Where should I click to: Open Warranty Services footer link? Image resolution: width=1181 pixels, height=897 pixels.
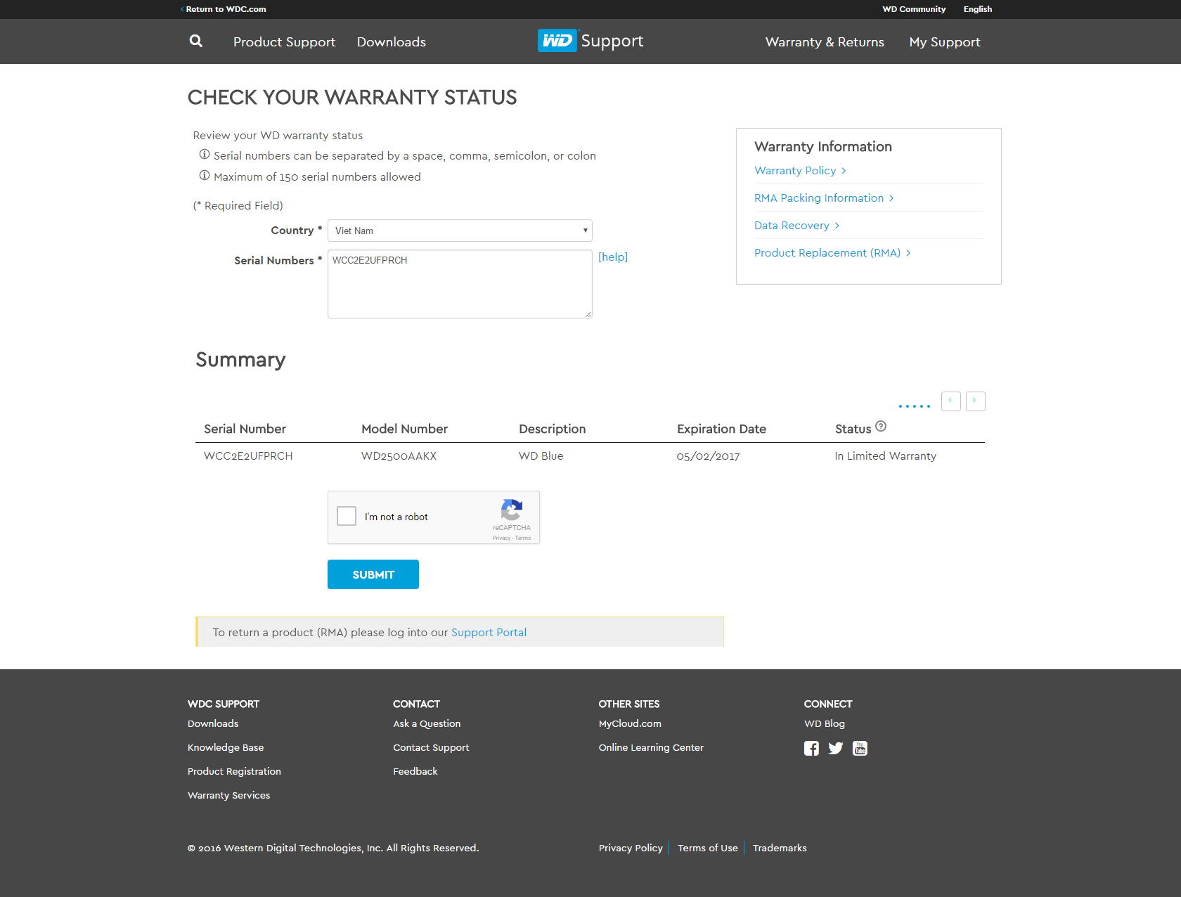coord(228,795)
